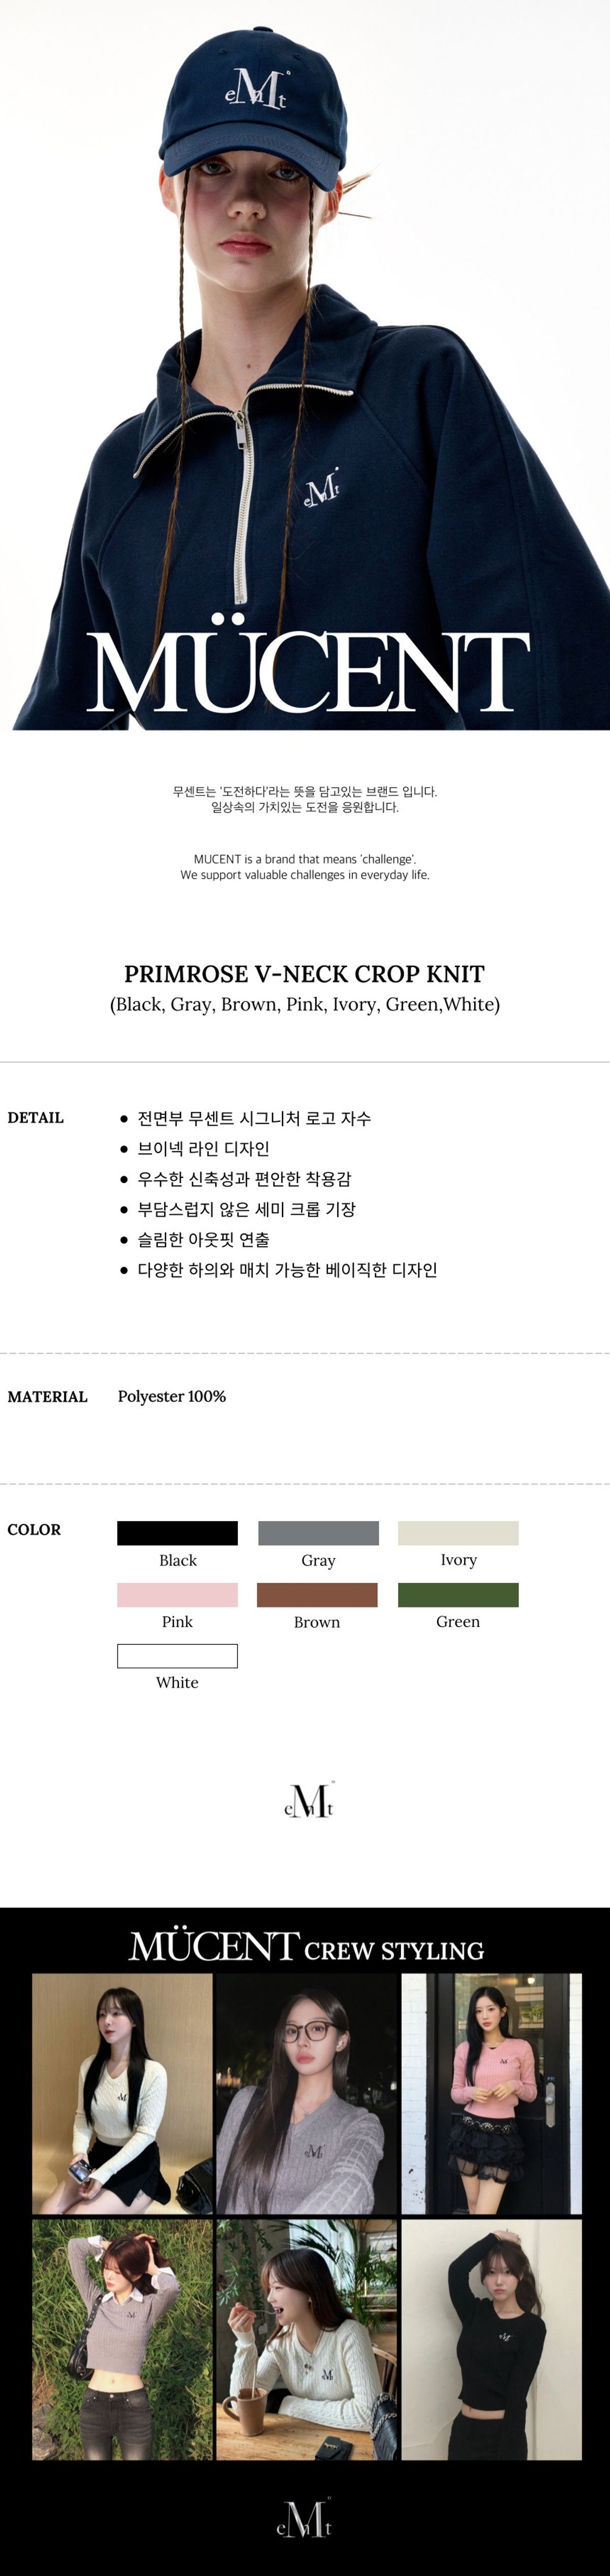
Task: Open the ivory knit cafe photo
Action: pyautogui.click(x=307, y=2339)
